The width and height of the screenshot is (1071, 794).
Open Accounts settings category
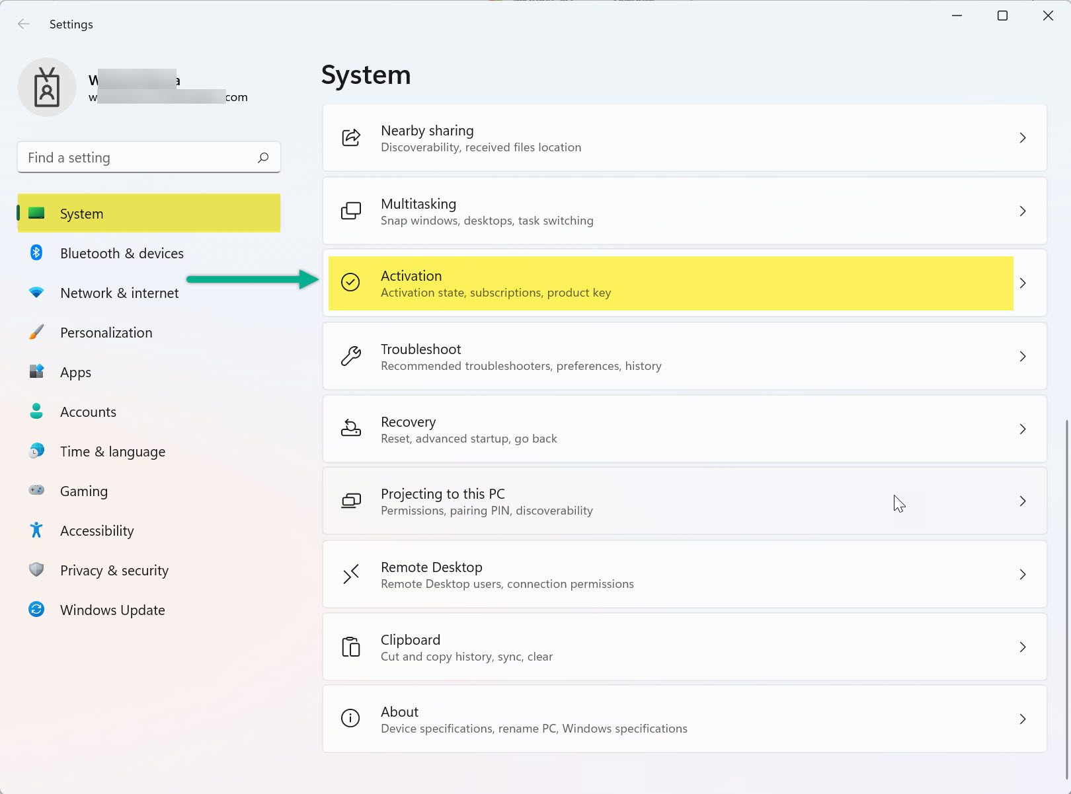(x=149, y=412)
